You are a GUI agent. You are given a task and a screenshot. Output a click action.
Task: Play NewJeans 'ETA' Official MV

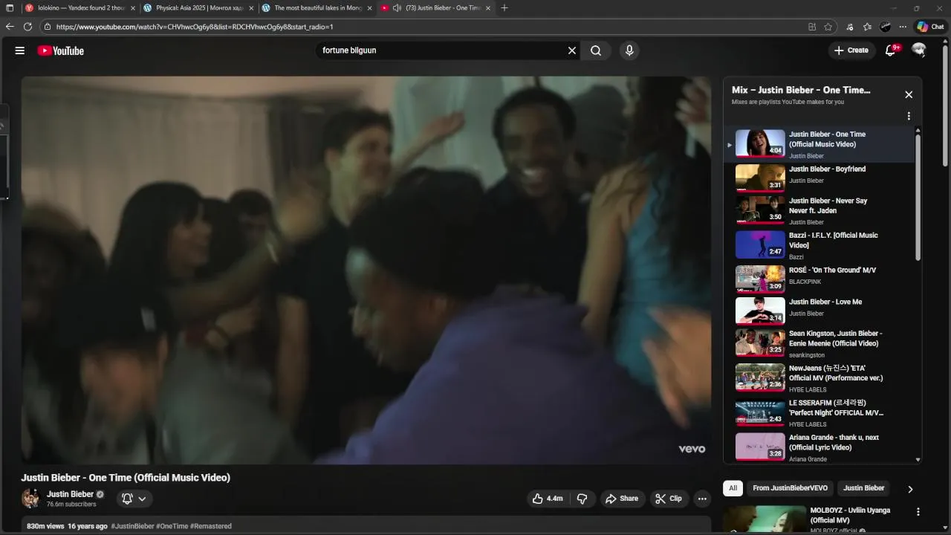819,377
